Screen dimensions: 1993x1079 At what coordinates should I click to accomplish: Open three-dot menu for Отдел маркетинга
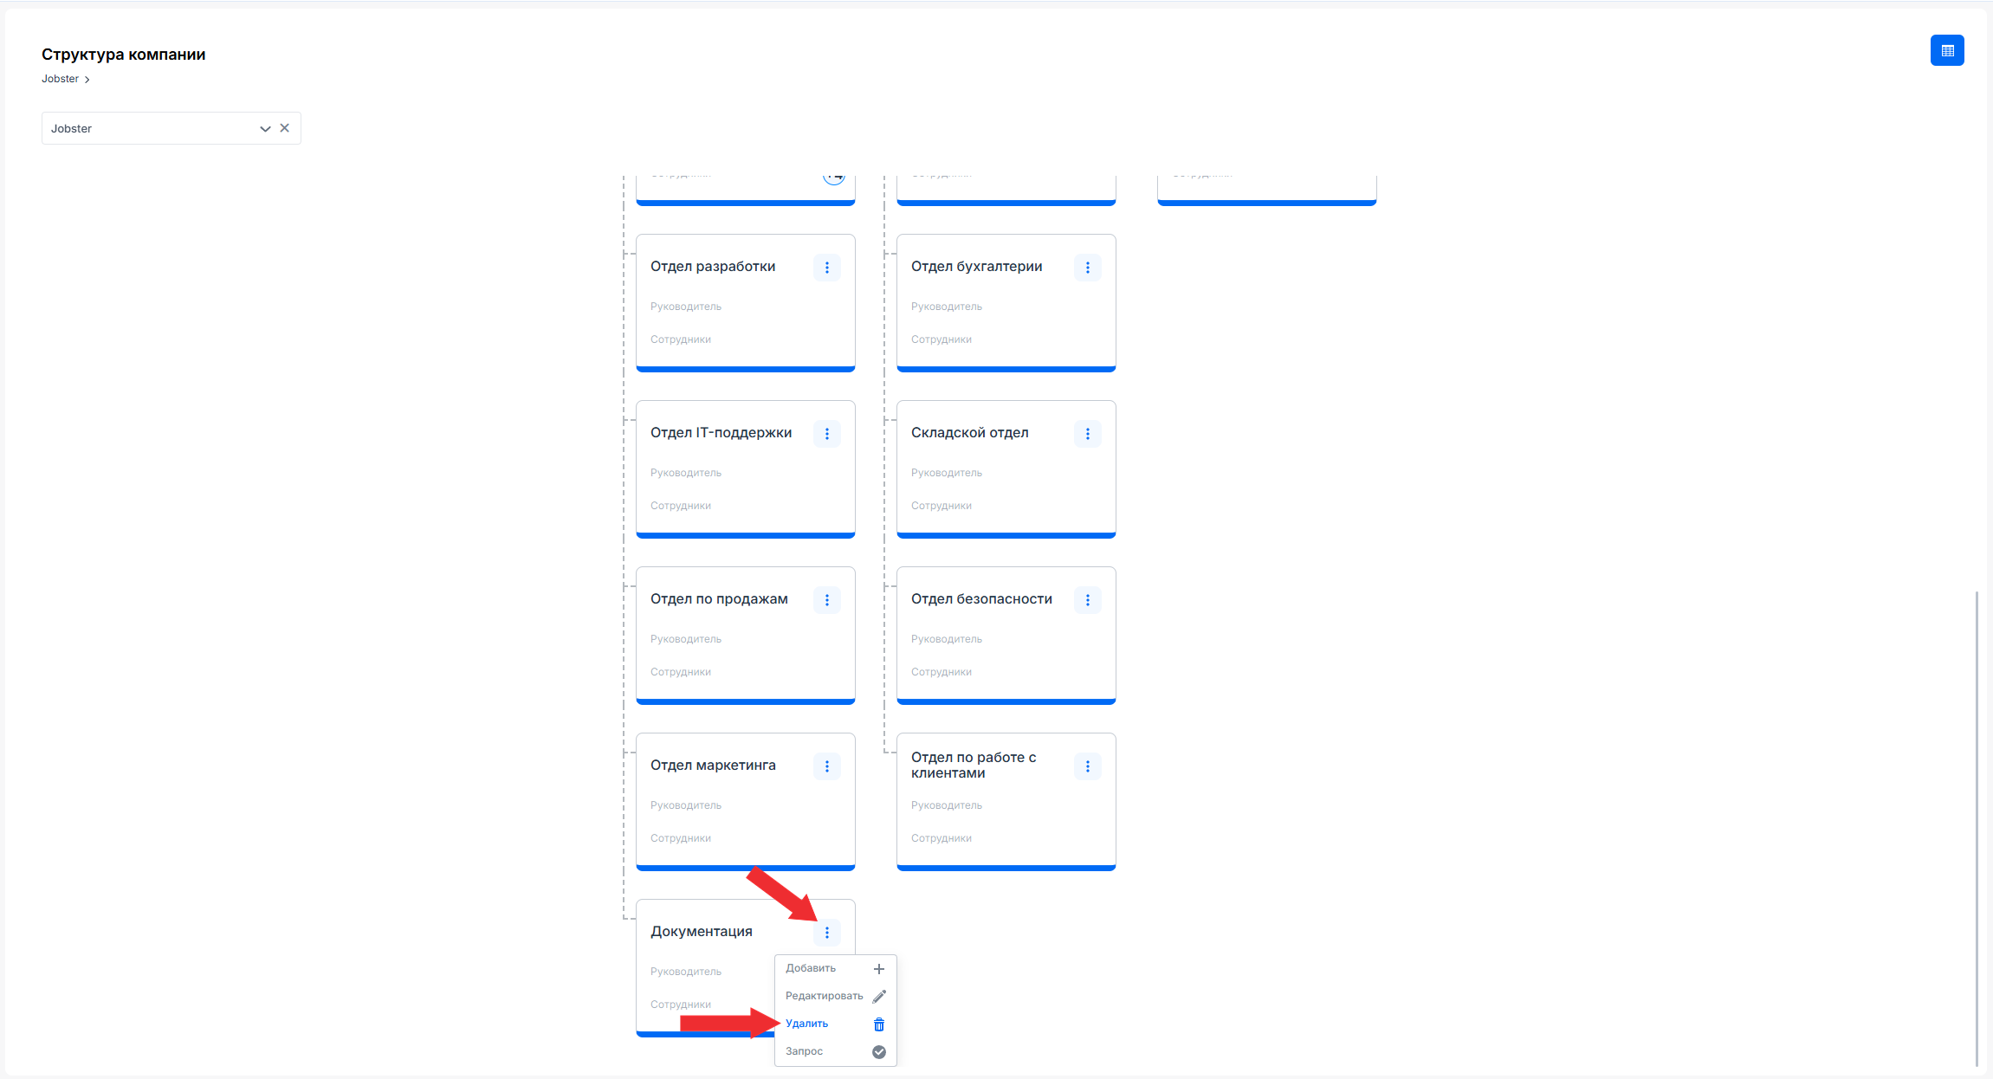(x=826, y=766)
